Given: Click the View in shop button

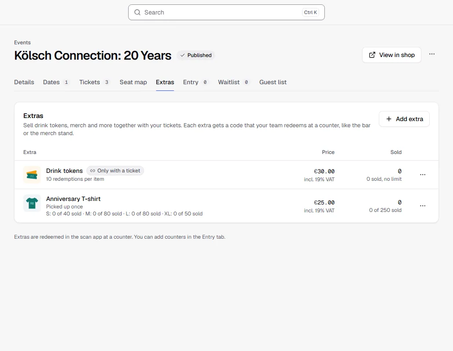Looking at the screenshot, I should (392, 55).
